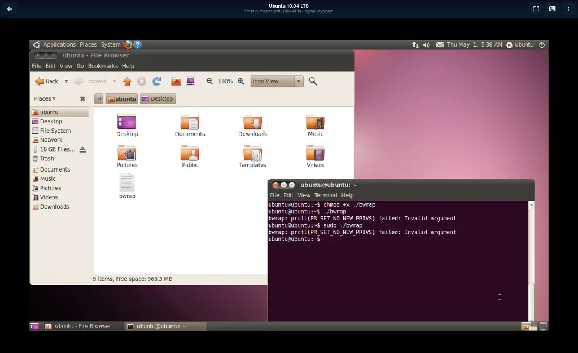The height and width of the screenshot is (353, 578).
Task: Click the network connection icon
Action: pyautogui.click(x=415, y=45)
